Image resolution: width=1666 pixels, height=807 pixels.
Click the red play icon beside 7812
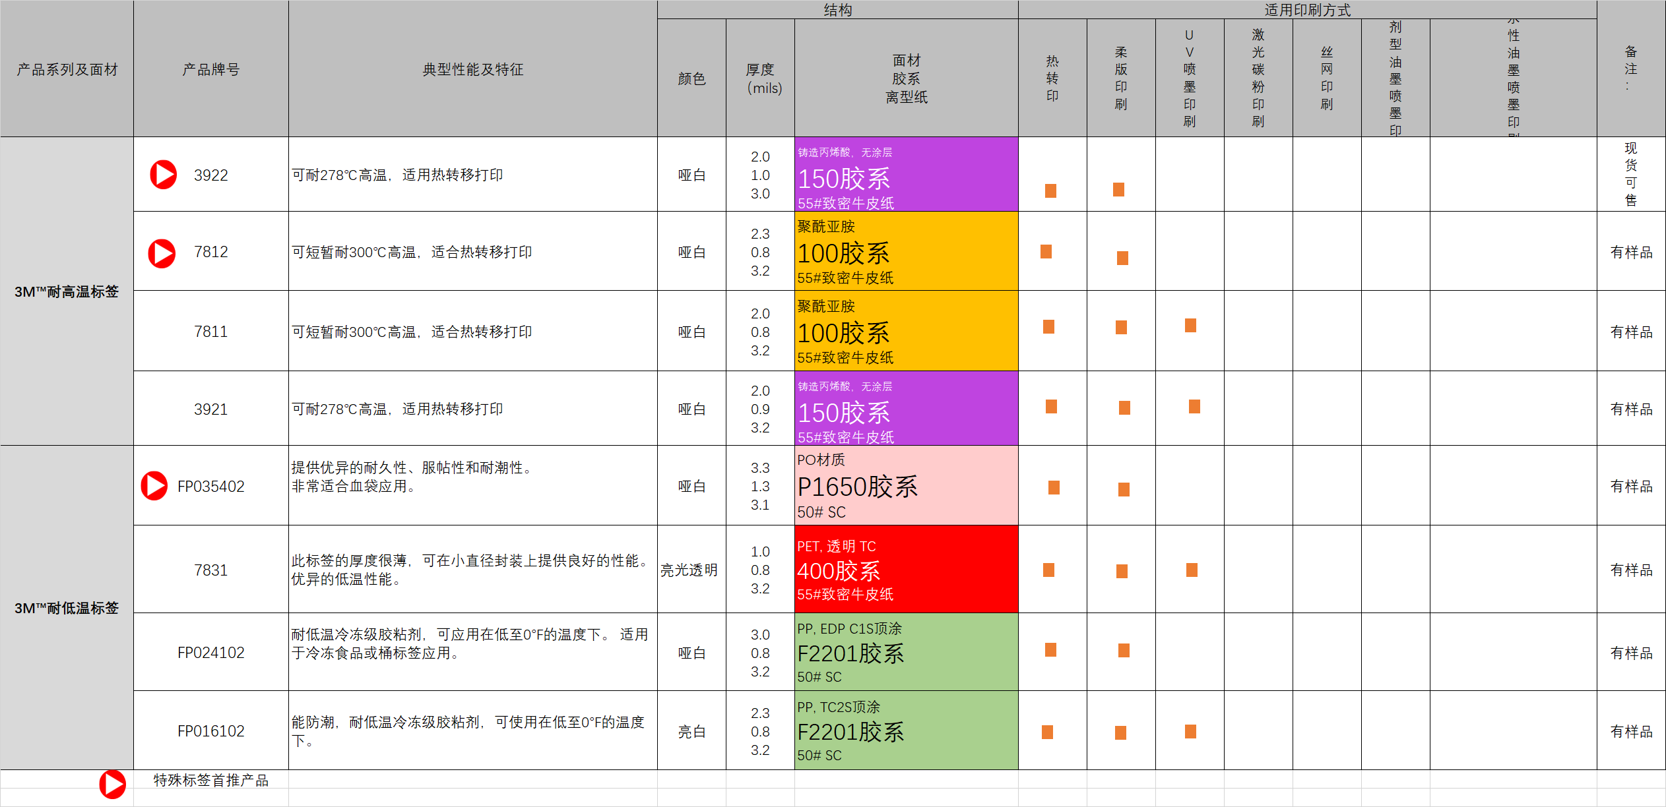[162, 253]
